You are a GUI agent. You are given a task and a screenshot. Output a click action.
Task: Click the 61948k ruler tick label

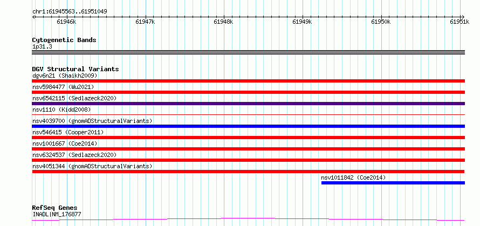click(224, 22)
